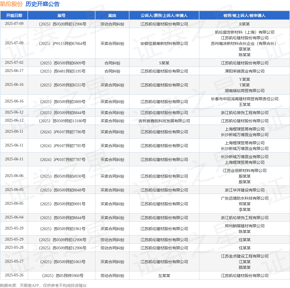Click defendant 郑某某
The width and height of the screenshot is (290, 288).
pyautogui.click(x=244, y=204)
